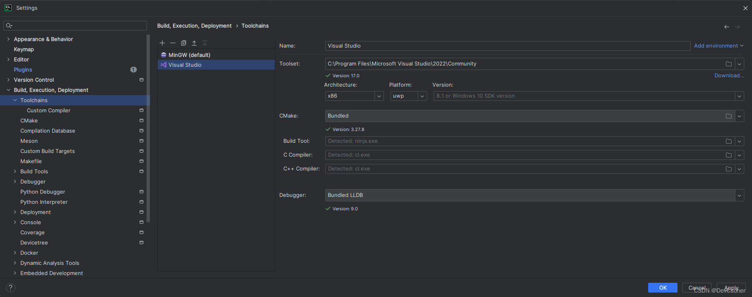Click project-level icon beside Custom Build Targets
Image resolution: width=752 pixels, height=297 pixels.
pos(141,151)
